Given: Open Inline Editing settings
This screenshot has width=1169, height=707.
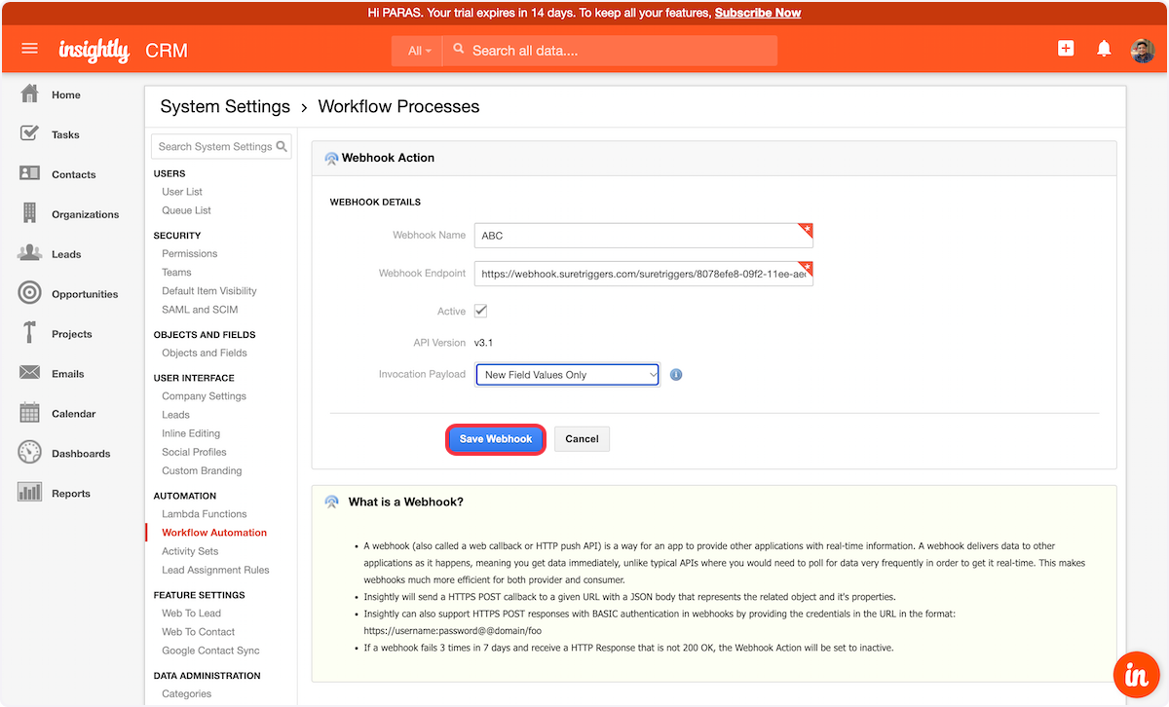Looking at the screenshot, I should 191,433.
